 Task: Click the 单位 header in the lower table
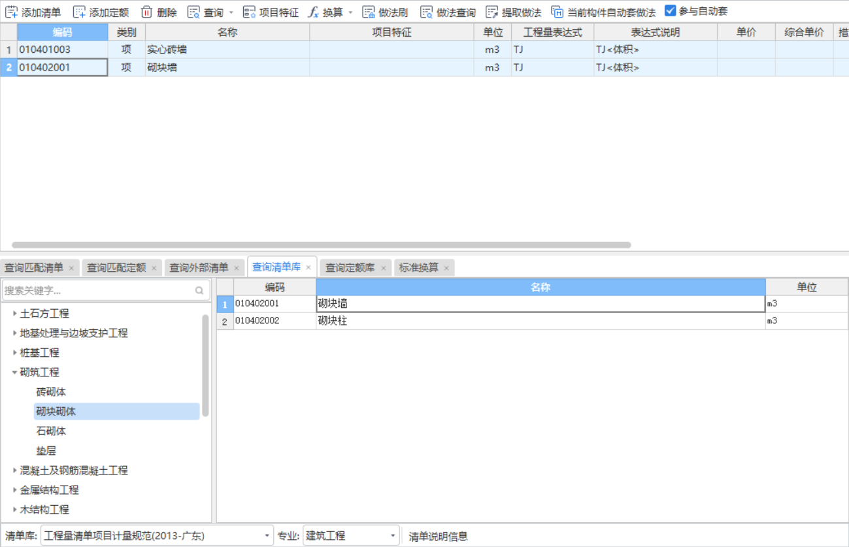coord(807,287)
